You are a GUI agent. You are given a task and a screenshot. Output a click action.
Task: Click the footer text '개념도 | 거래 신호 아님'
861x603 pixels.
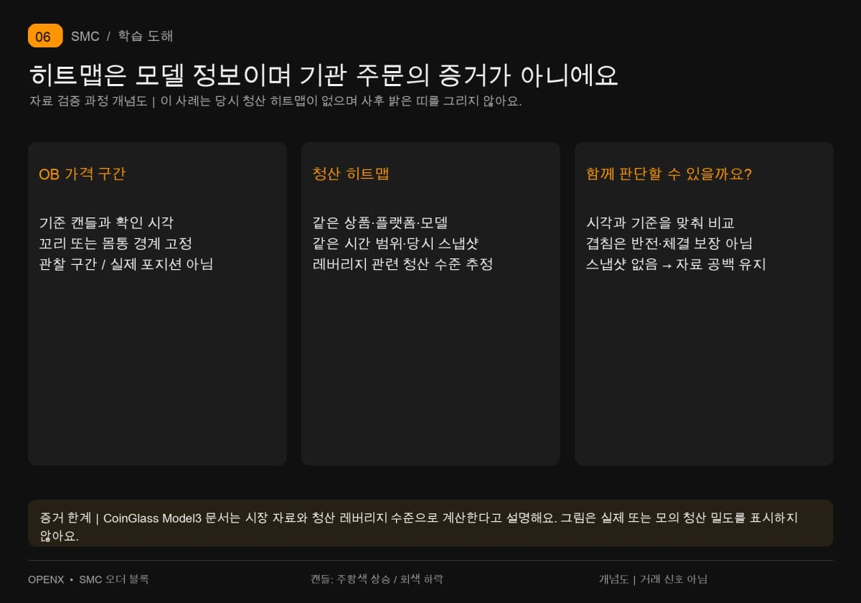(653, 579)
